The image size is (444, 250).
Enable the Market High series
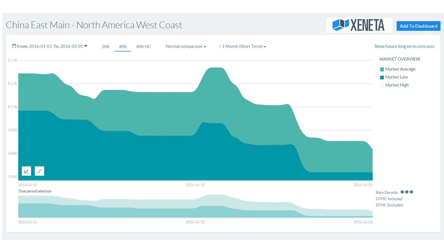click(x=382, y=85)
